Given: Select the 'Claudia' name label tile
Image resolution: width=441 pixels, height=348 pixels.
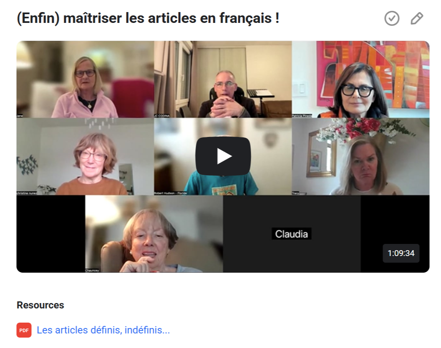Looking at the screenshot, I should pyautogui.click(x=291, y=234).
